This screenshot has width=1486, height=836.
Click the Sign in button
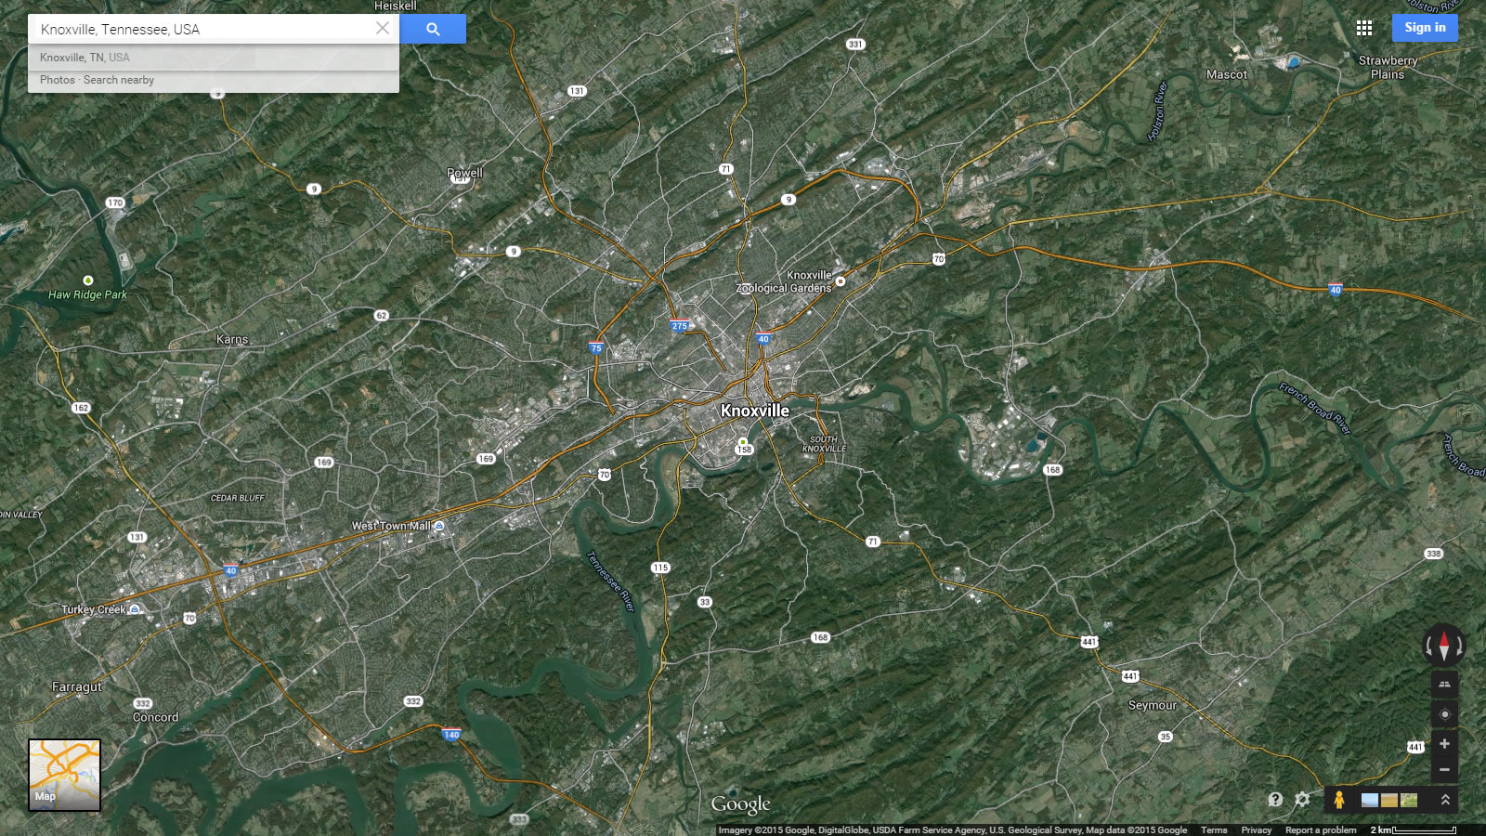pyautogui.click(x=1424, y=28)
